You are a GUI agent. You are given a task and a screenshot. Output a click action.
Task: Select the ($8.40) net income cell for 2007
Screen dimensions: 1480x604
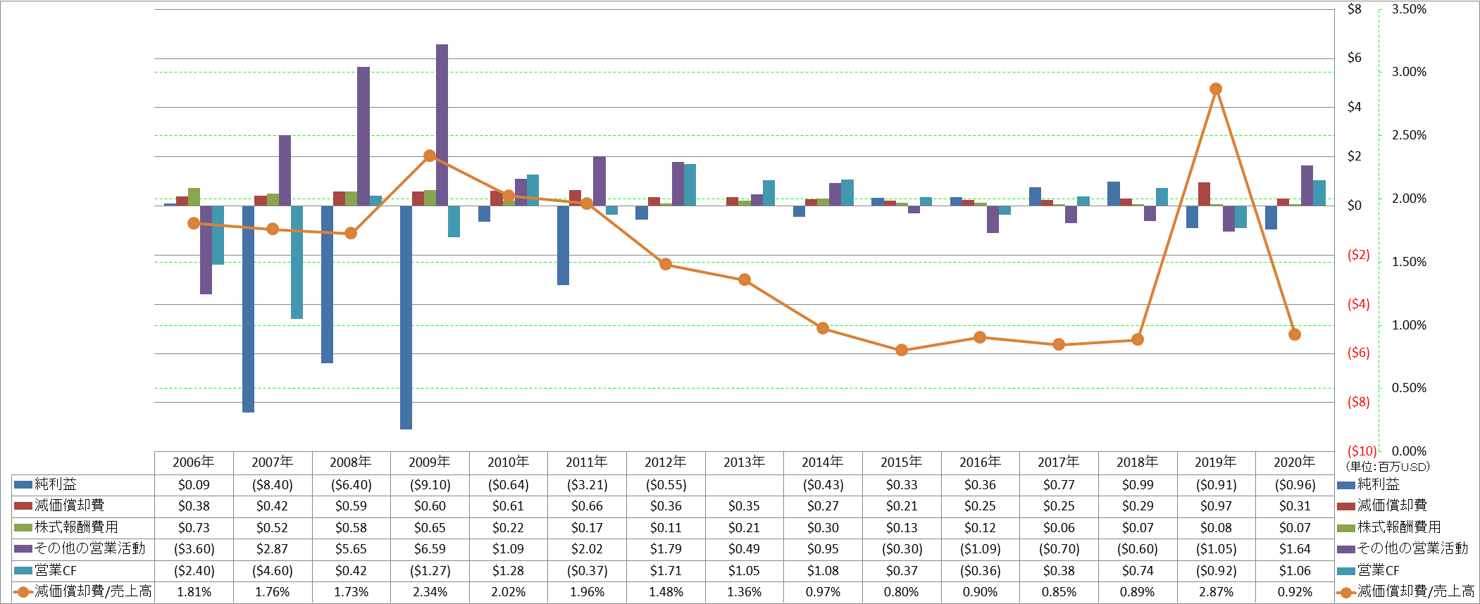(273, 485)
